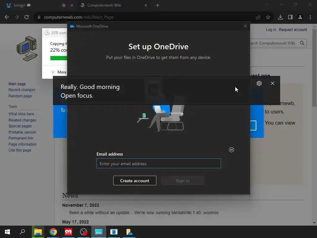
Task: Reload the Computernewb page
Action: coord(27,17)
